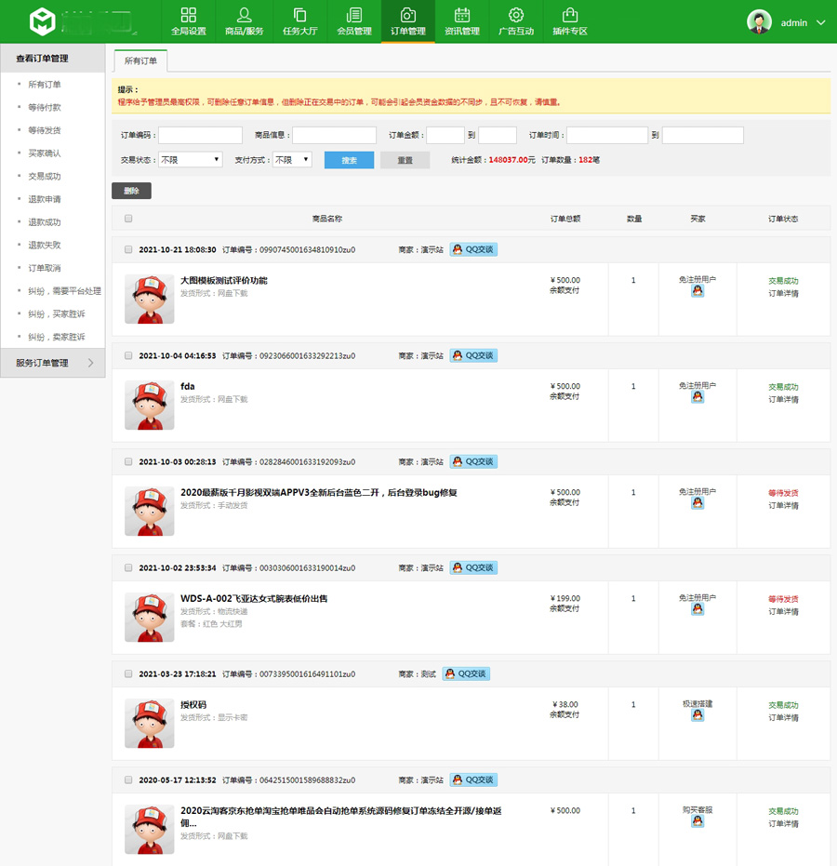Open the 会员管理 member management icon
This screenshot has height=866, width=837.
353,16
